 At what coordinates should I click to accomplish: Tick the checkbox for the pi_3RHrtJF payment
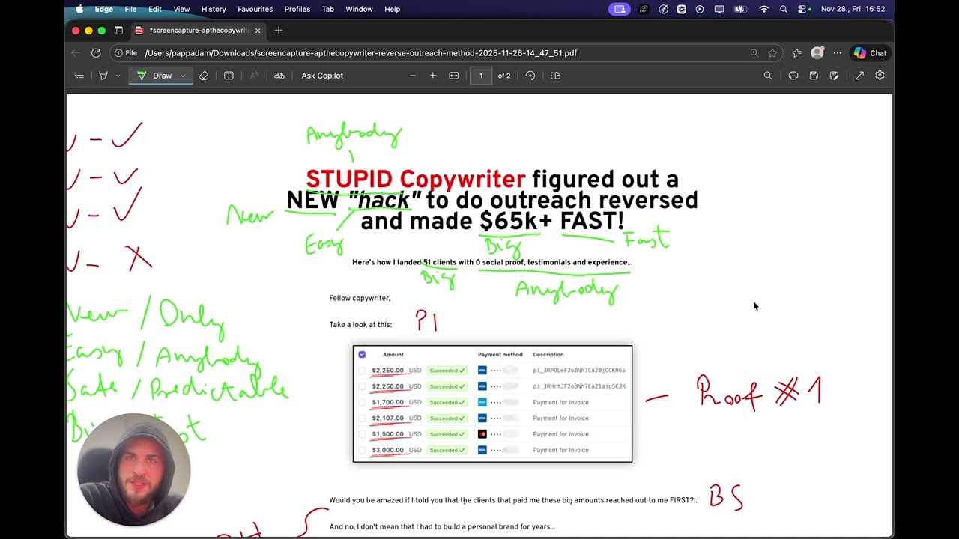coord(362,386)
